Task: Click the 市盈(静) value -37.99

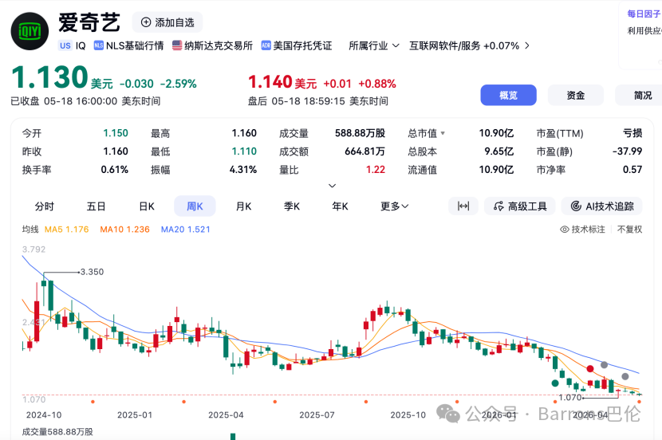Action: (628, 151)
